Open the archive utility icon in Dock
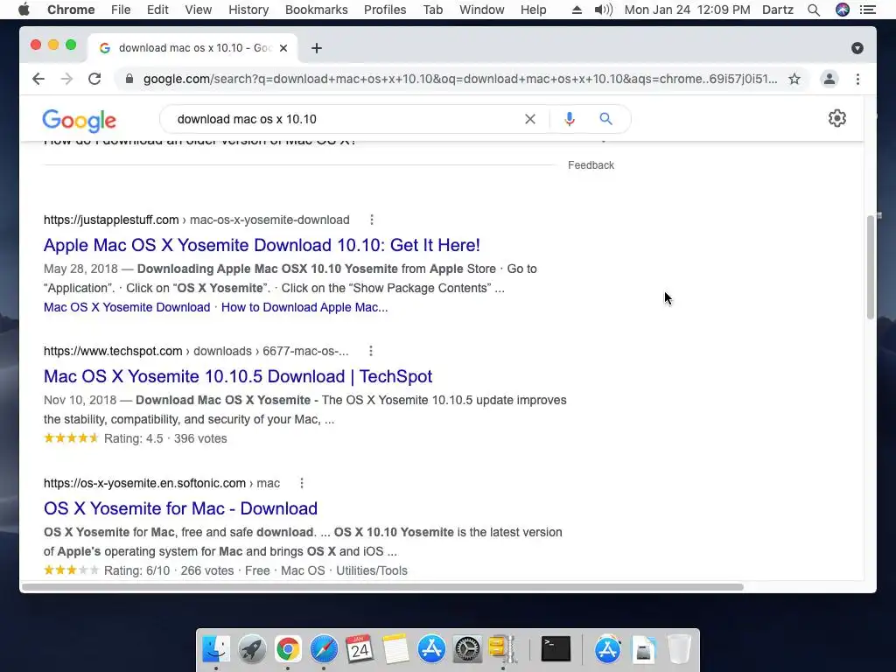 pos(503,649)
